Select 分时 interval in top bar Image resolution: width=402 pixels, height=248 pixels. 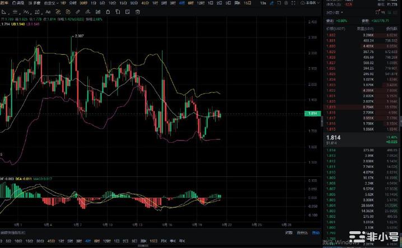click(73, 3)
